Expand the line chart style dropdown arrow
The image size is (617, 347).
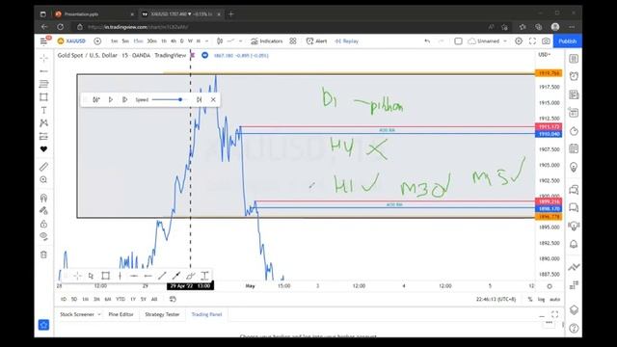240,40
